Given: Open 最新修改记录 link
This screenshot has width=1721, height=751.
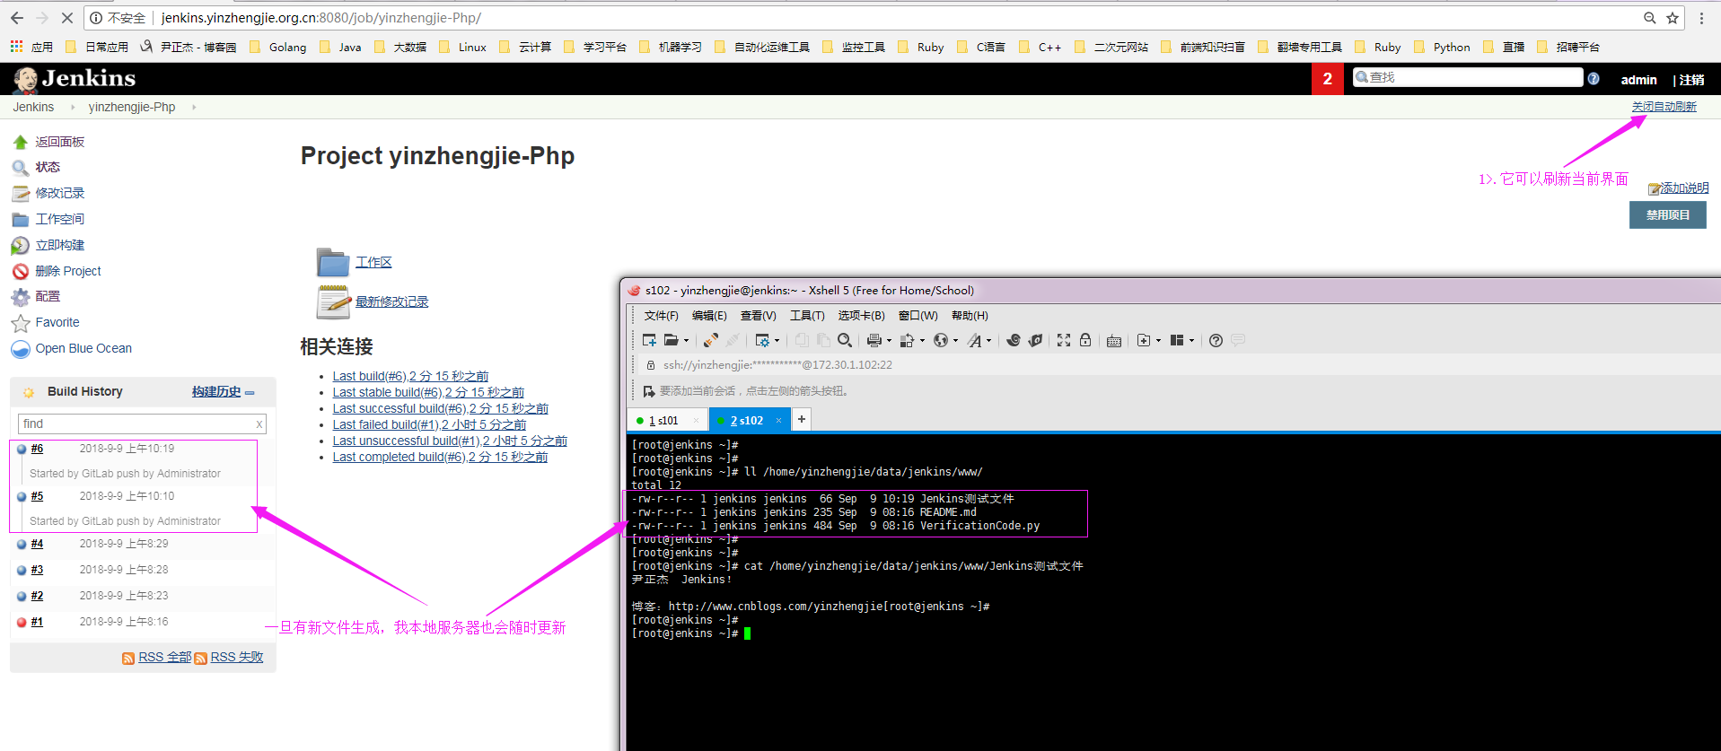Looking at the screenshot, I should [x=391, y=301].
